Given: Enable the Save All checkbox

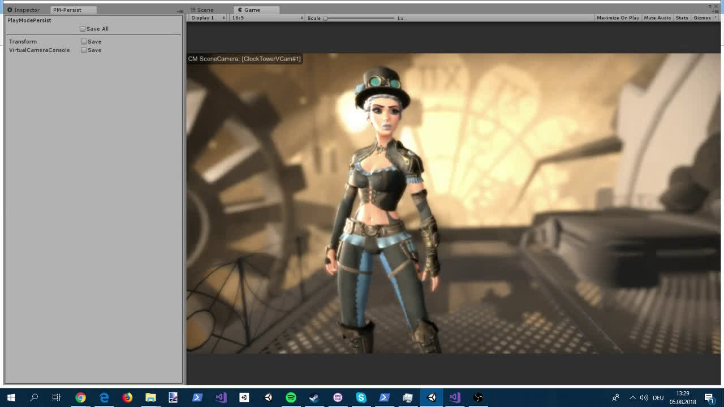Looking at the screenshot, I should pos(83,29).
